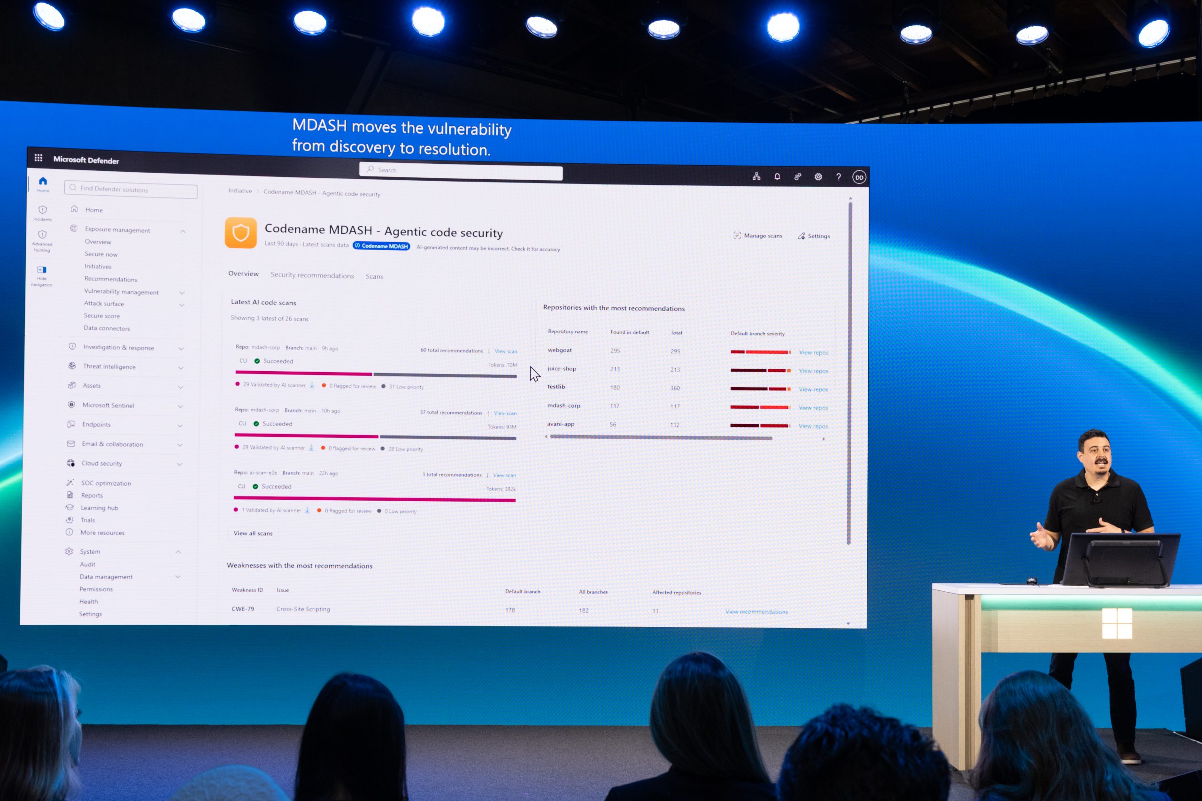Image resolution: width=1202 pixels, height=801 pixels.
Task: Open Secure now in the sidebar
Action: 101,254
